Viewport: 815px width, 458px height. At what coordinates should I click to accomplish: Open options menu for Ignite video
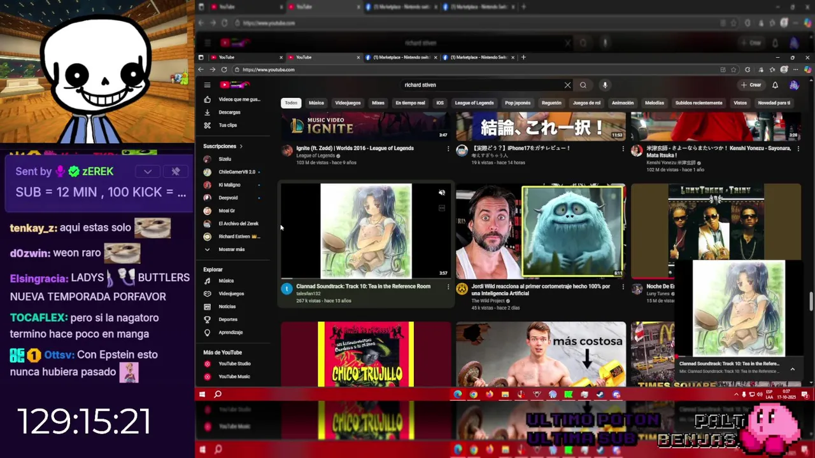448,149
